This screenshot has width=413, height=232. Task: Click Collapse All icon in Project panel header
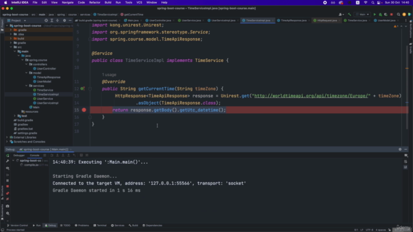tap(57, 20)
